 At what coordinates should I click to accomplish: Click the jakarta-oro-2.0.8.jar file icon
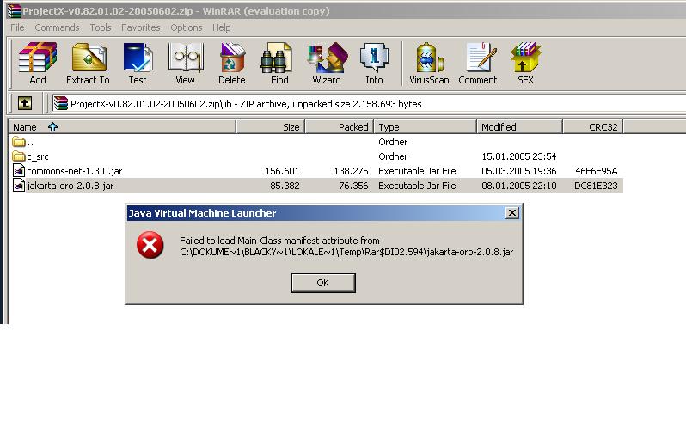point(19,186)
